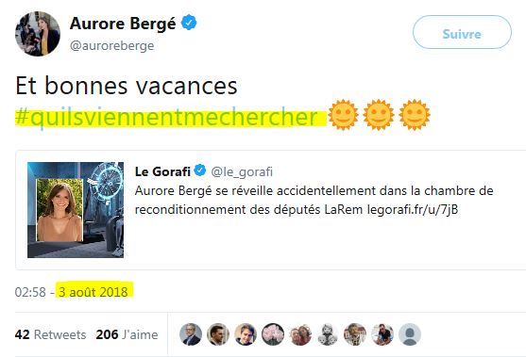Viewport: 526px width, 357px height.
Task: Open Aurore Bergé's profile avatar
Action: [x=38, y=34]
